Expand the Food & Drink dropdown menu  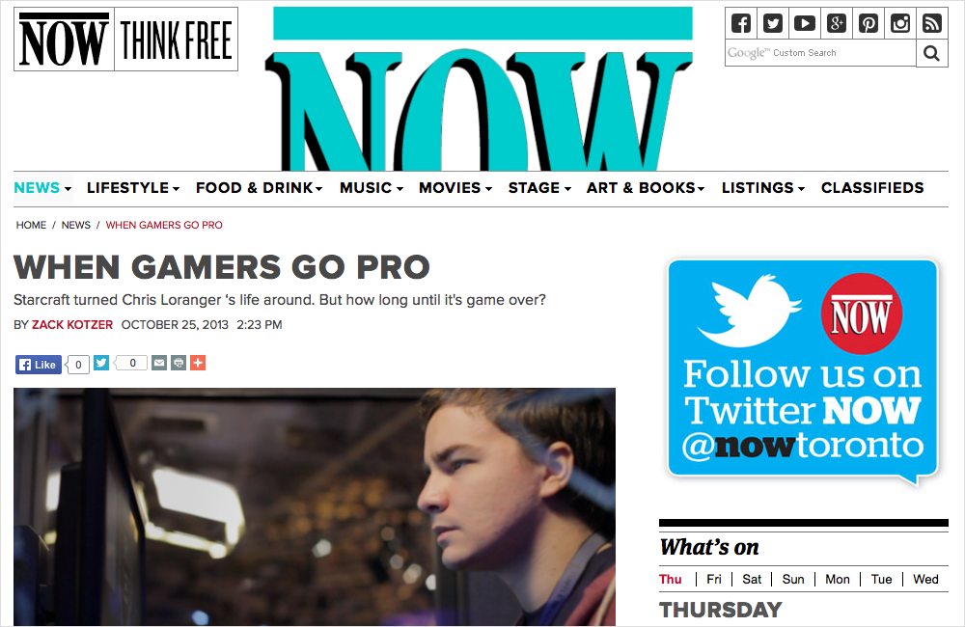[x=259, y=188]
